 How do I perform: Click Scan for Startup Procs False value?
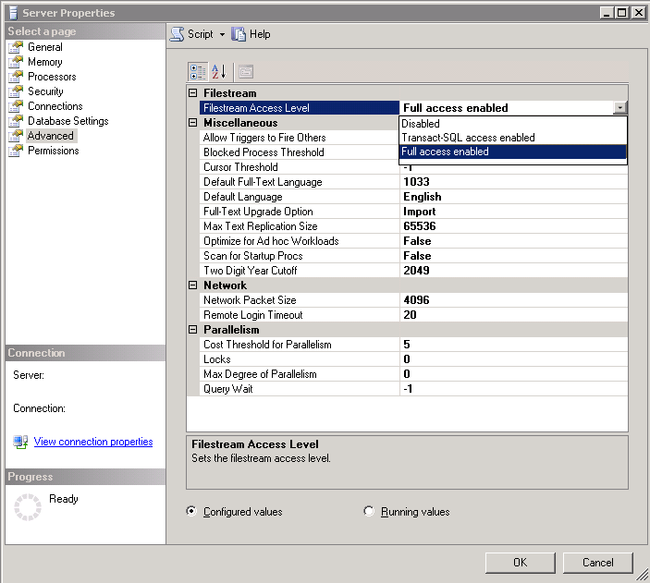point(513,256)
